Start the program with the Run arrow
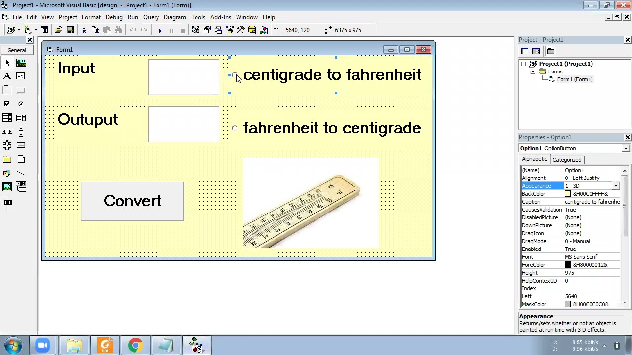 coord(160,30)
